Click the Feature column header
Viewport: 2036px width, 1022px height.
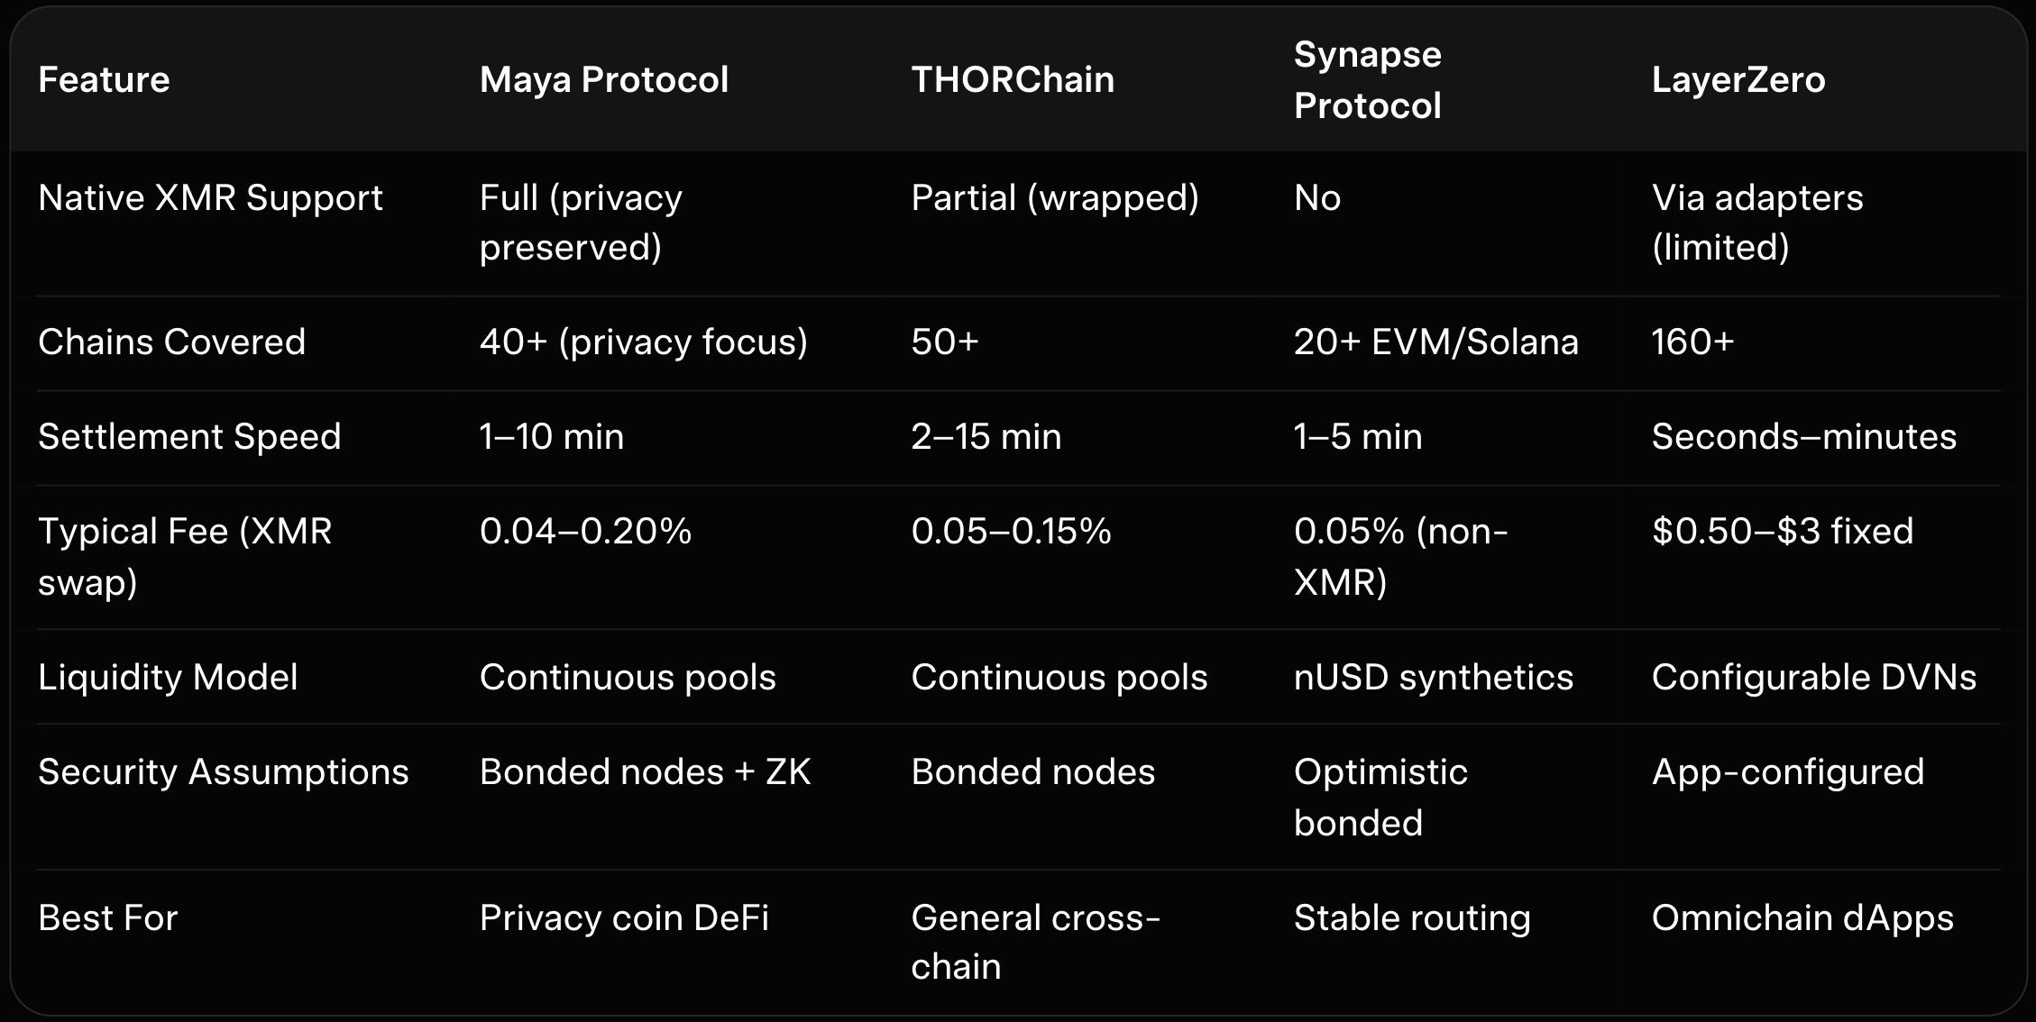point(104,79)
